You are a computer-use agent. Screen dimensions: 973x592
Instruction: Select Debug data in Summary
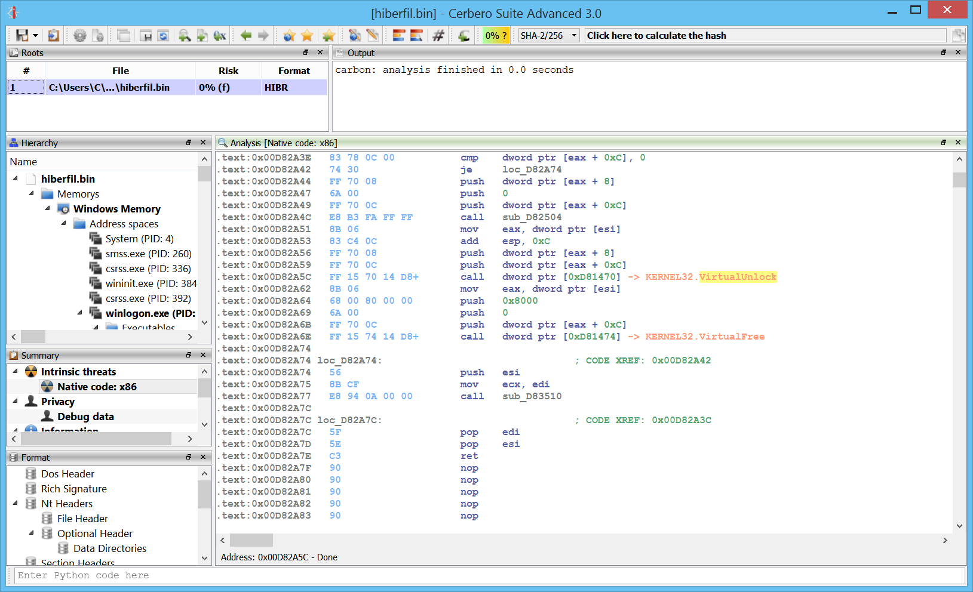85,417
